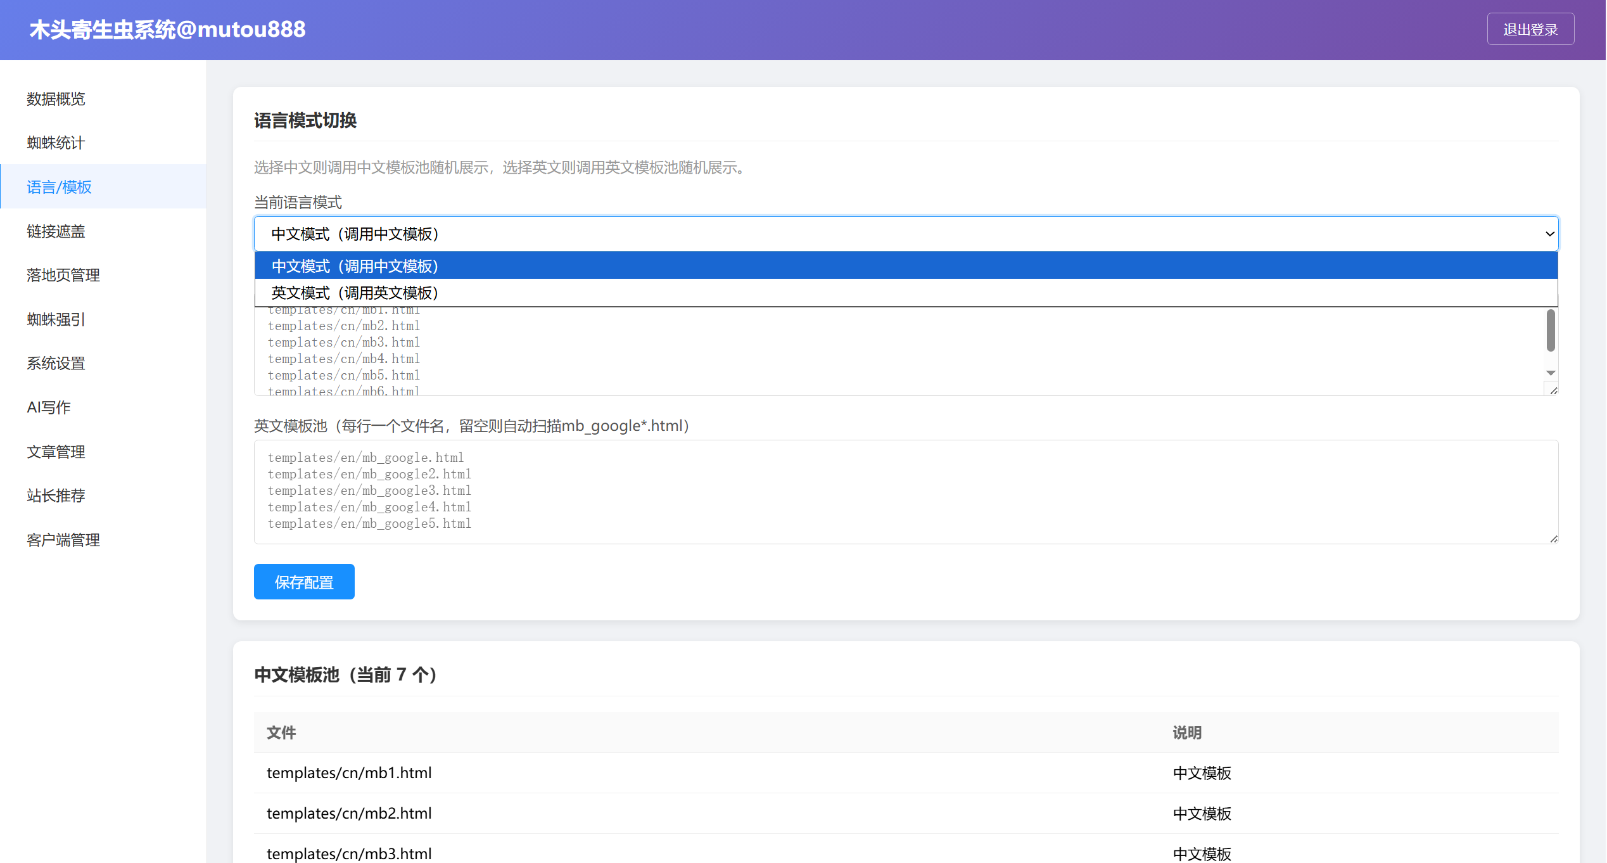Click the 文件 column header
Screen dimensions: 1607x863
click(x=281, y=732)
